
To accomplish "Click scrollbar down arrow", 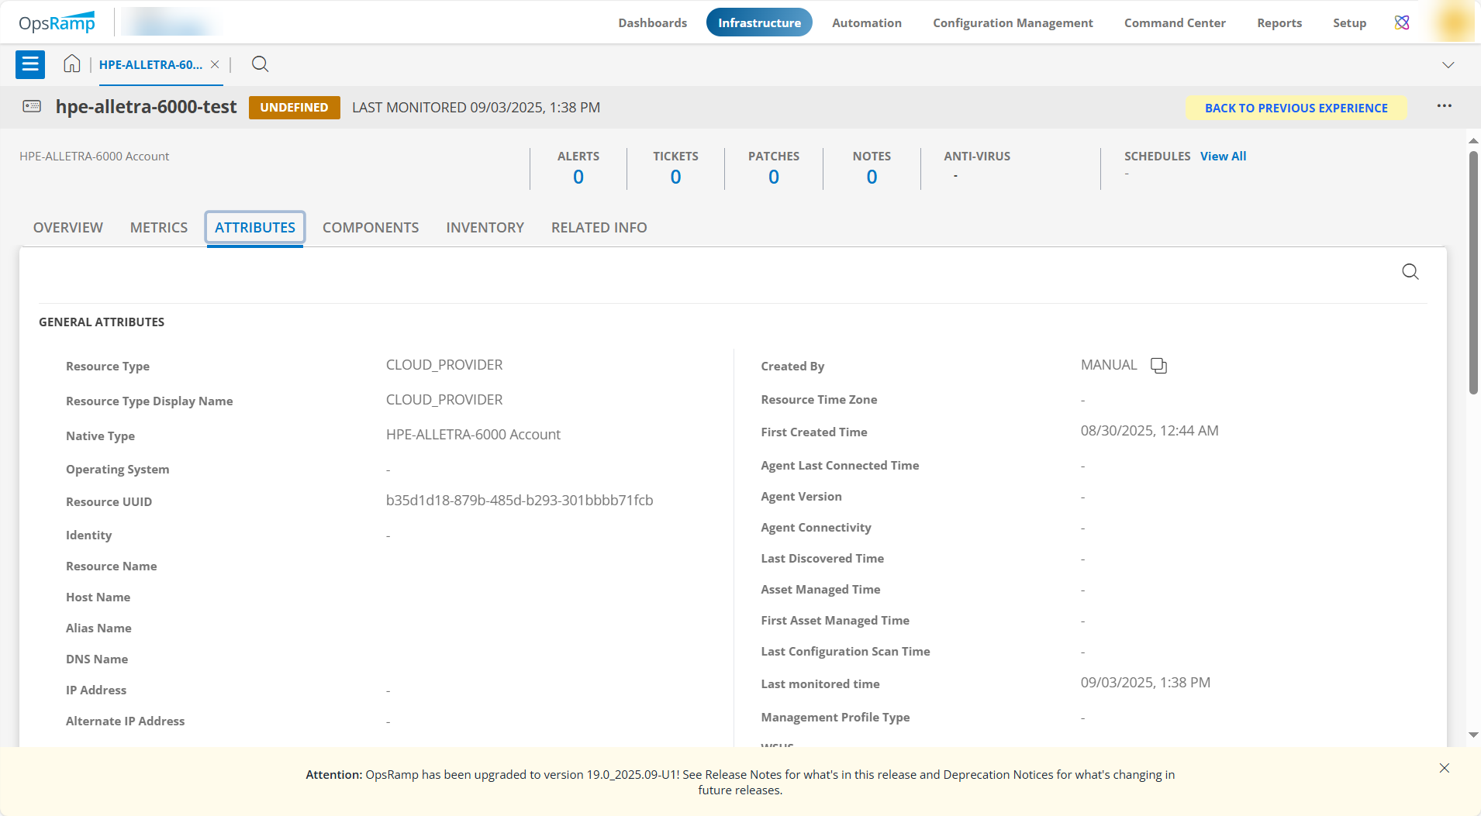I will click(1473, 735).
